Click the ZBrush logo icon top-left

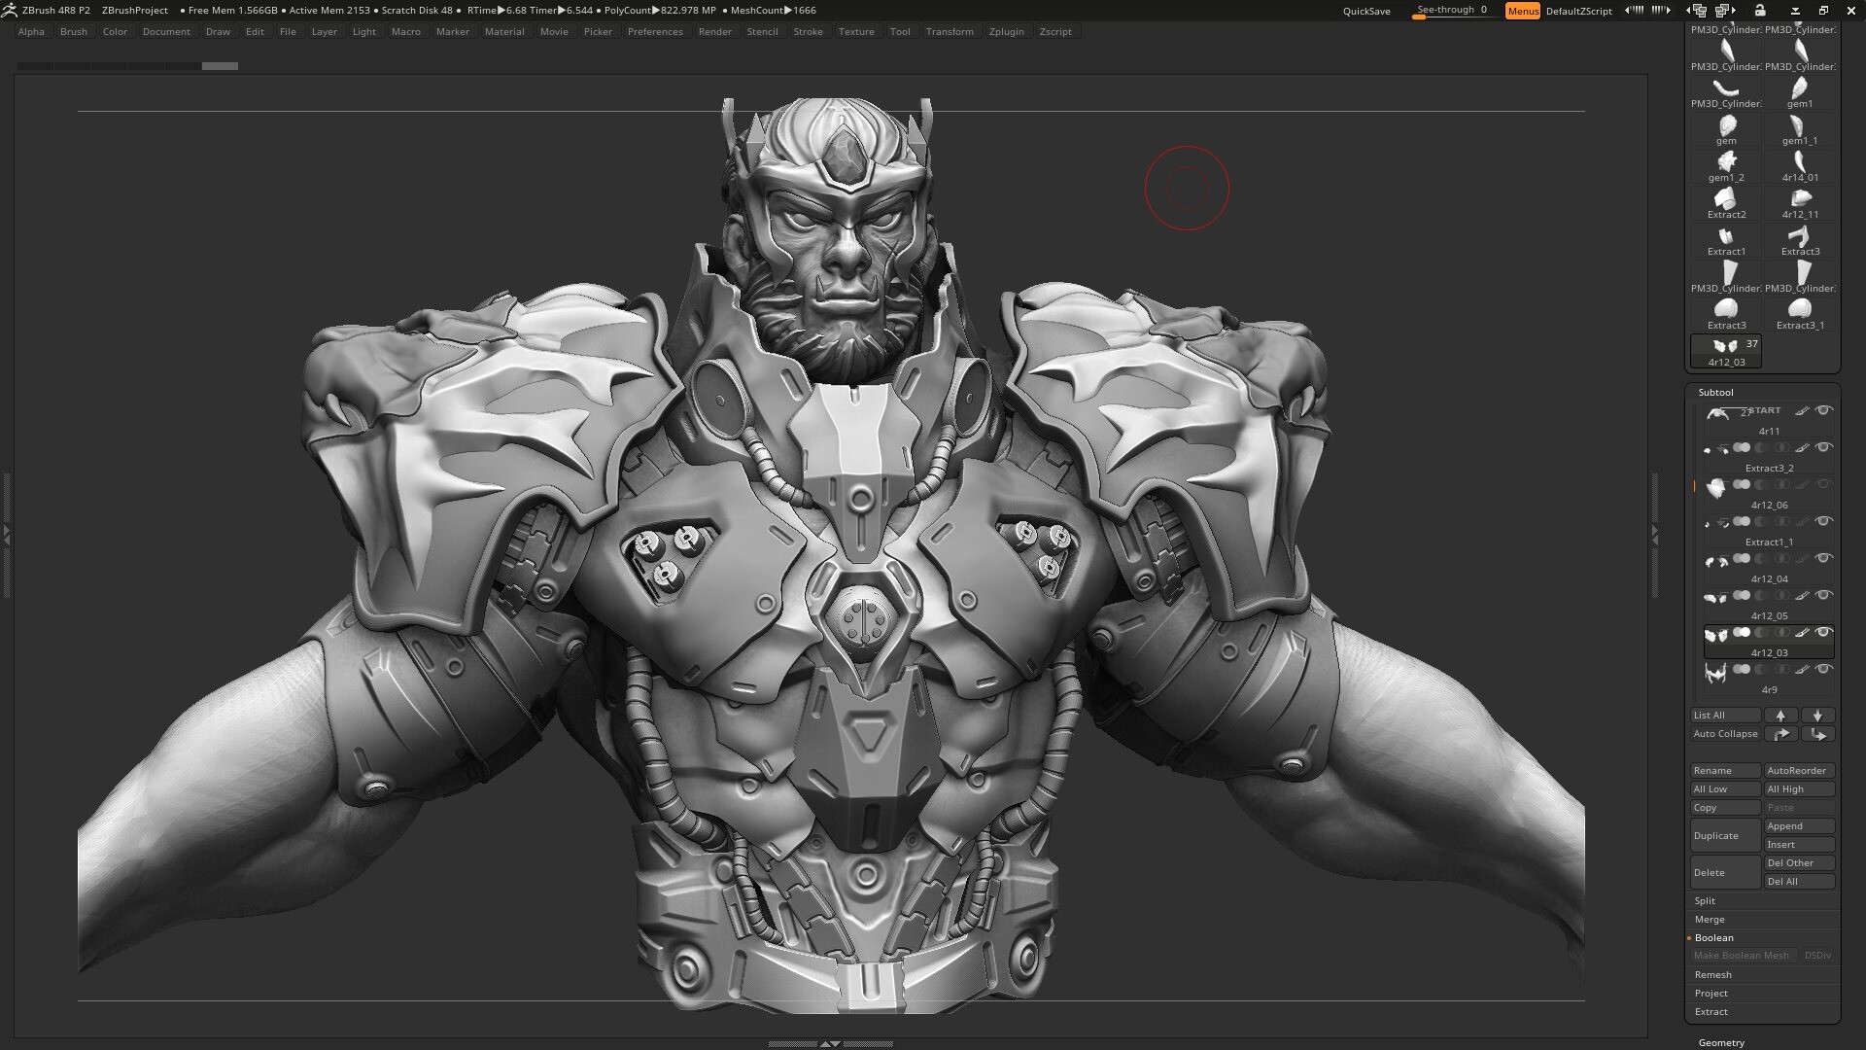coord(12,10)
